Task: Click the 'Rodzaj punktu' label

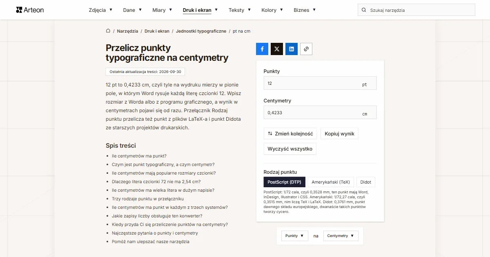Action: point(280,172)
